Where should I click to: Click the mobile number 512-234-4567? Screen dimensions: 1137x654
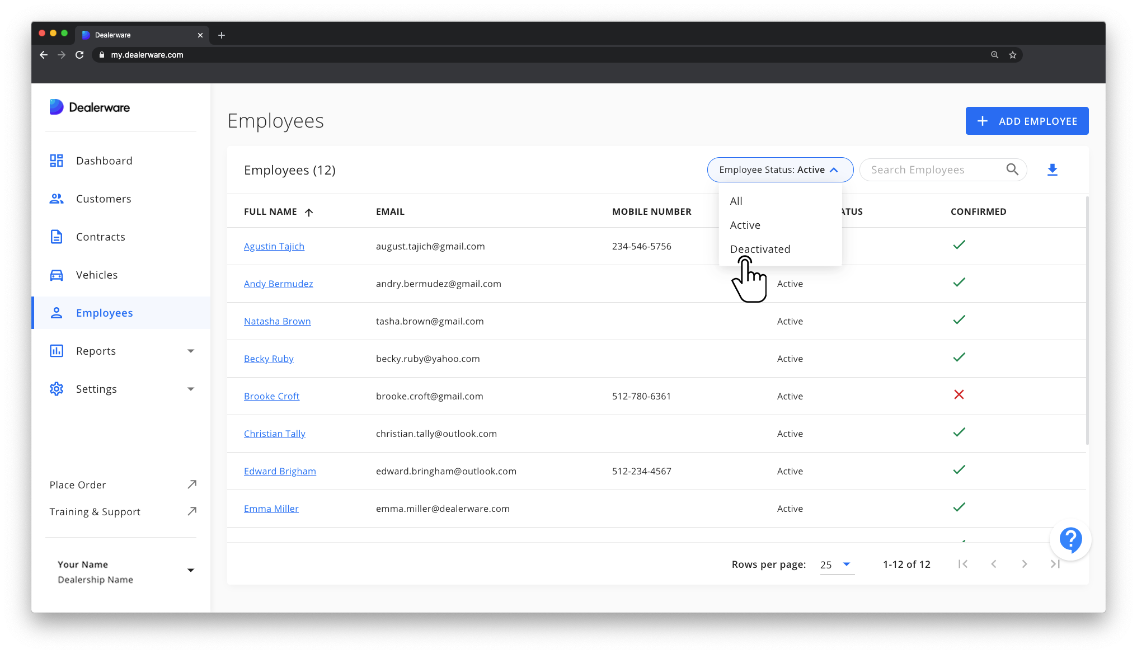(642, 471)
